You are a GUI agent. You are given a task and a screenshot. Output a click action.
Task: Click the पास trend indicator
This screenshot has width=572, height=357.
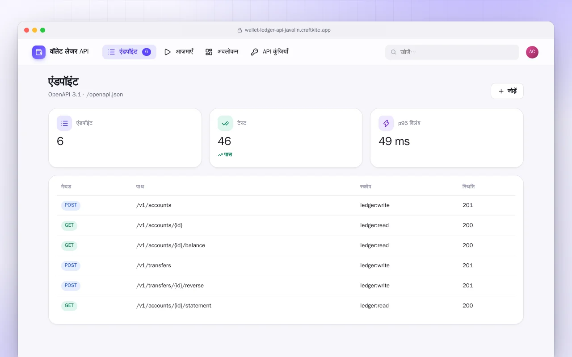[225, 155]
